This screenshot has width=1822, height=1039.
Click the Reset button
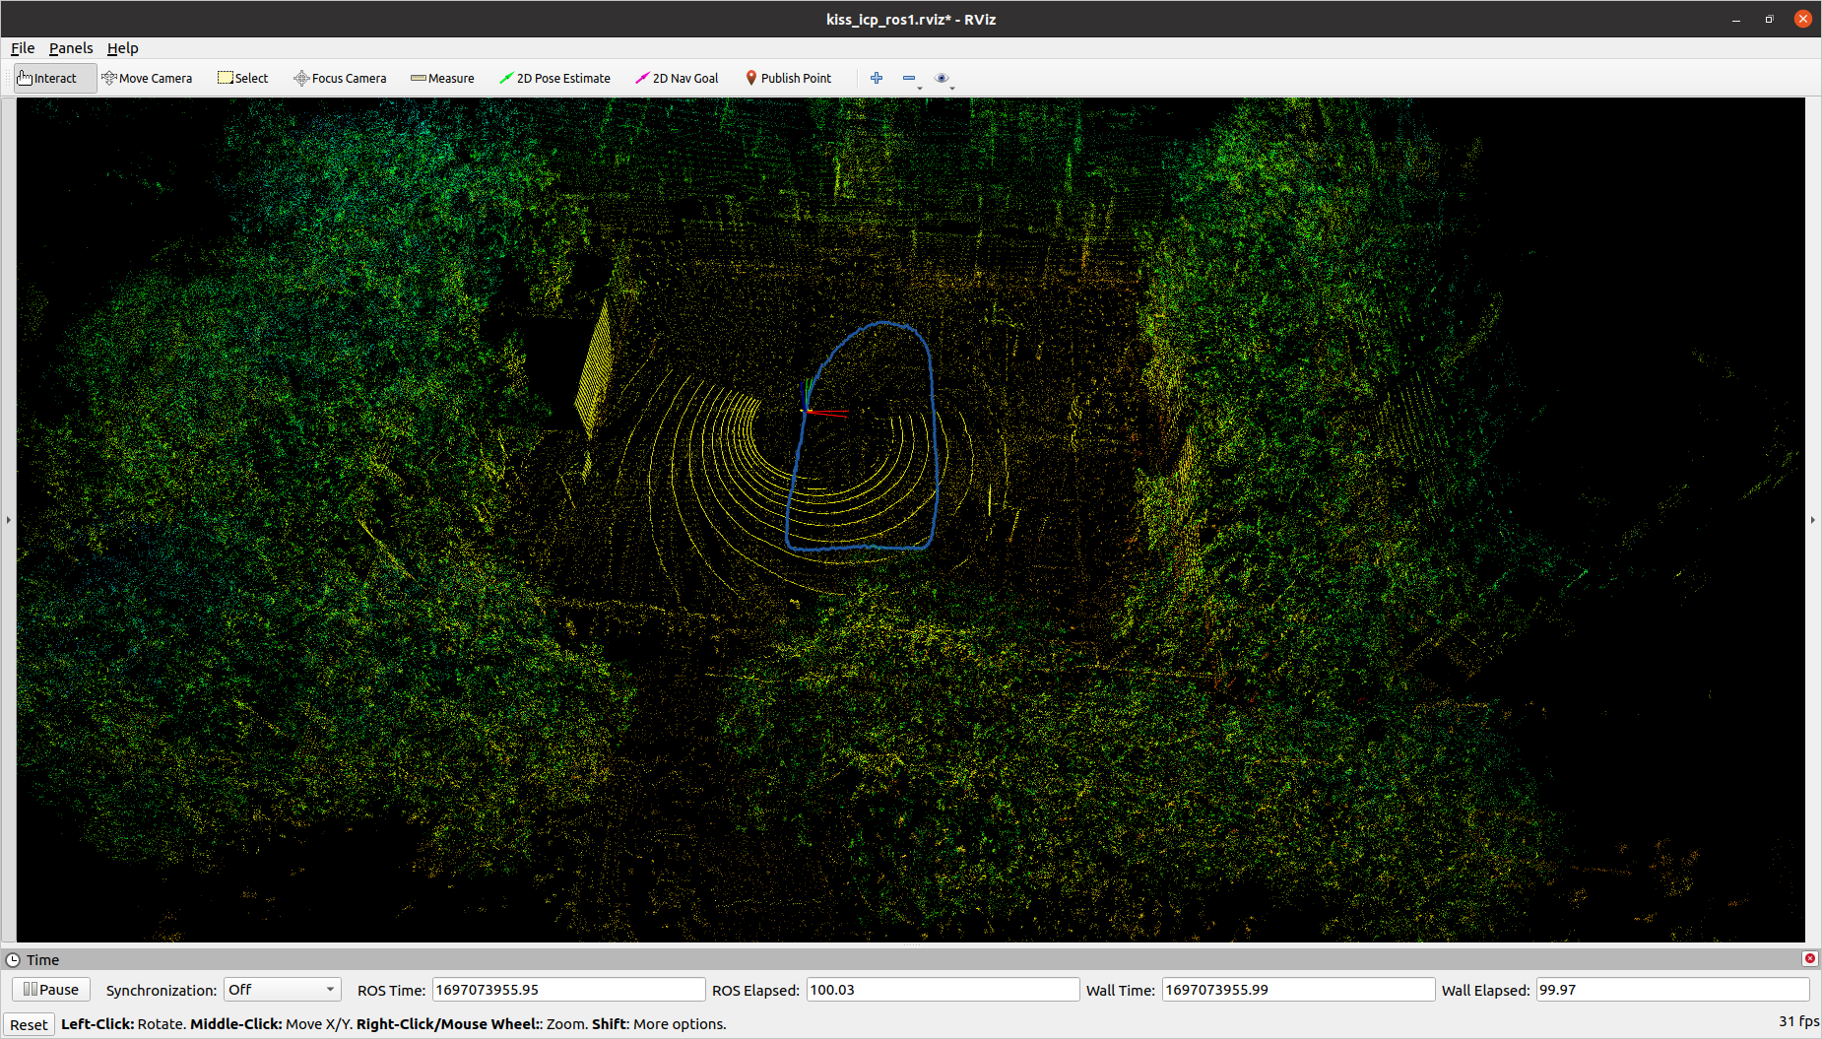[x=28, y=1023]
